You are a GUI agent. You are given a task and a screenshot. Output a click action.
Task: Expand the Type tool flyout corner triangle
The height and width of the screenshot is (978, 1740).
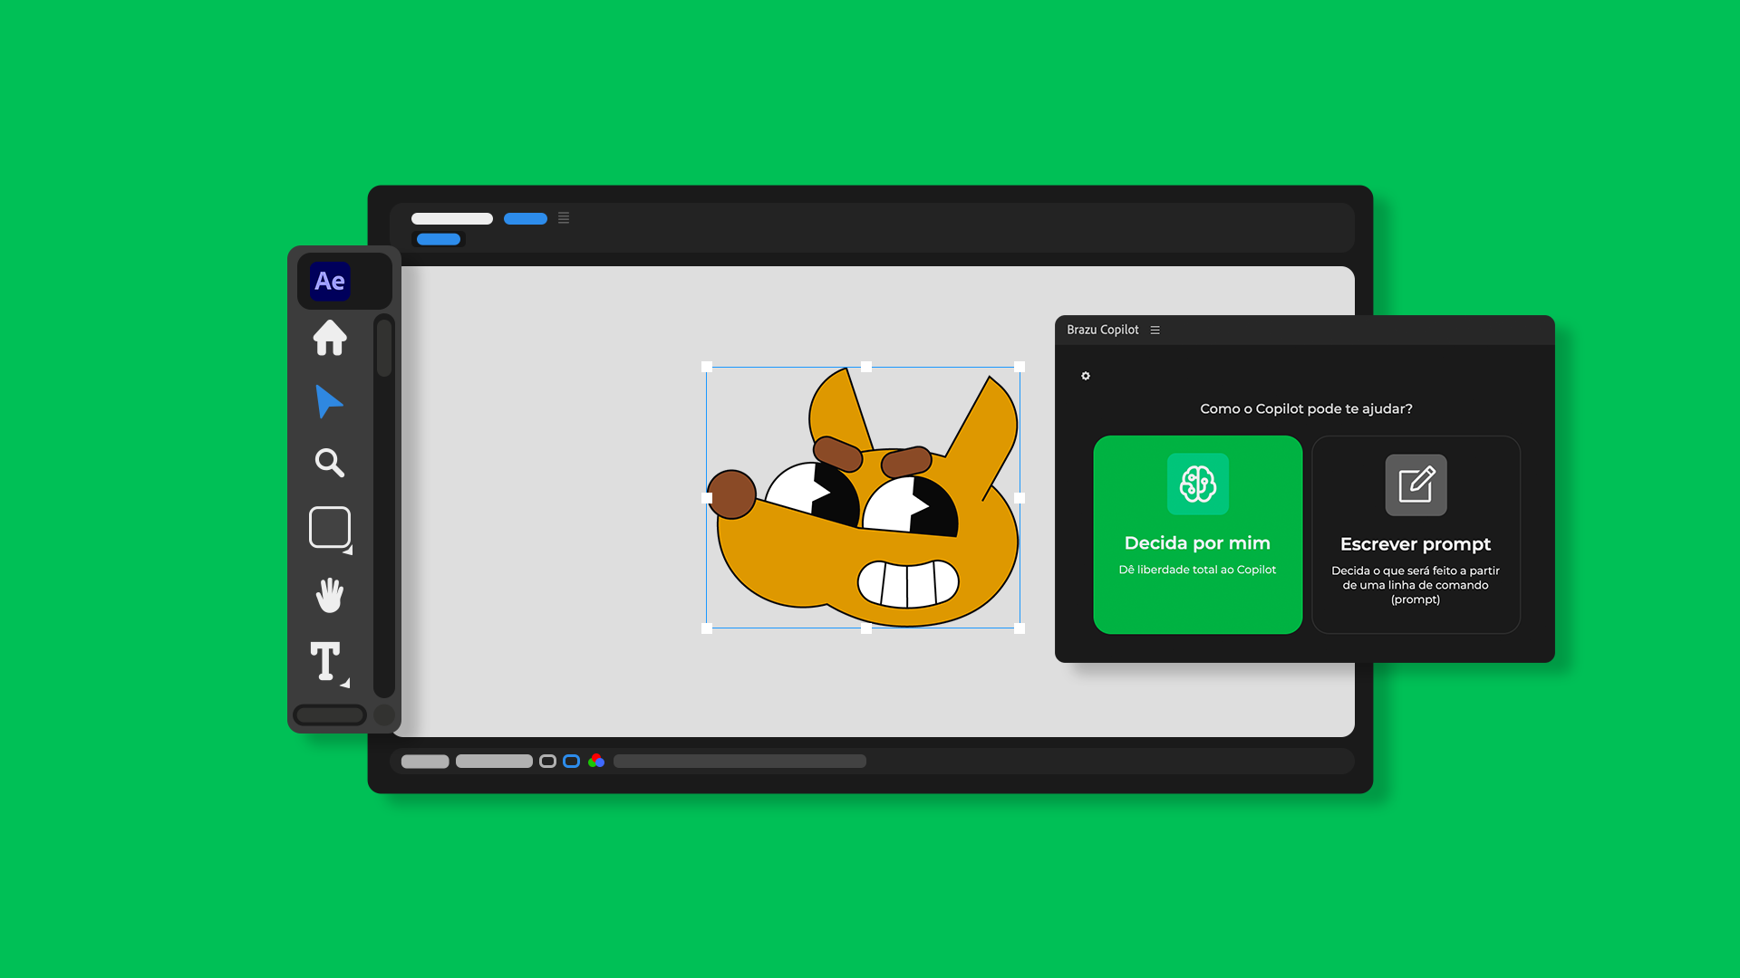(x=345, y=684)
